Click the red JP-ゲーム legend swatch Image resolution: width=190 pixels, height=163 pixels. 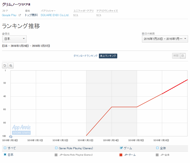click(121, 155)
